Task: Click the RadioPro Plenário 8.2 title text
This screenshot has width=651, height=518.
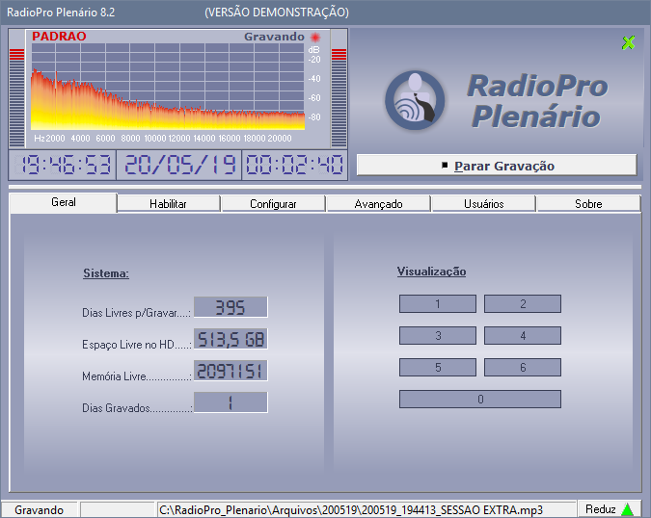Action: coord(61,13)
